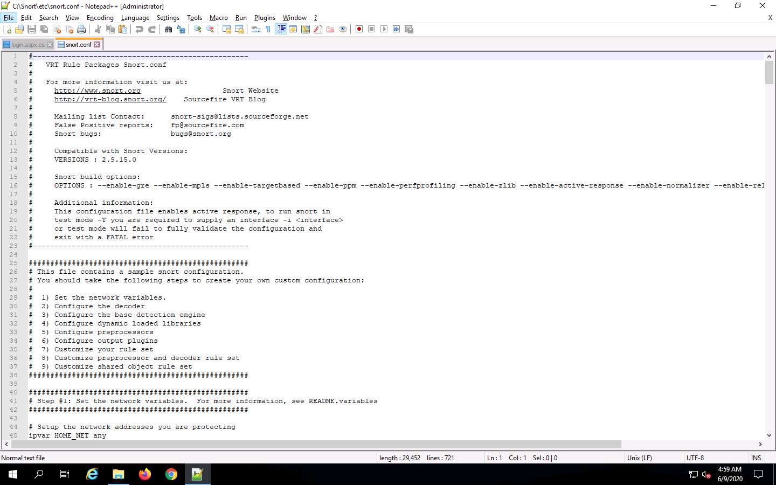Toggle file monitoring eye icon
Screen dimensions: 776x485
[x=343, y=29]
